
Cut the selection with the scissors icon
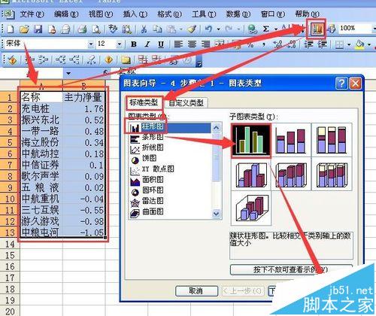point(144,29)
